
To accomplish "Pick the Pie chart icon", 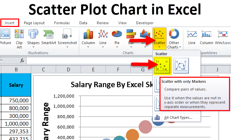I will coord(117,34).
